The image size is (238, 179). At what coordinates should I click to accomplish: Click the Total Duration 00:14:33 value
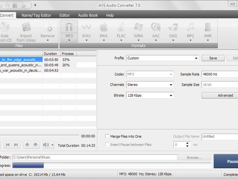[88, 145]
